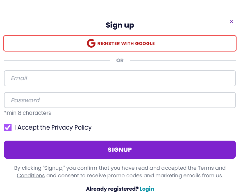Screen dimensions: 237x195
Task: Submit the form with the purple SIGNUP button
Action: coord(120,150)
